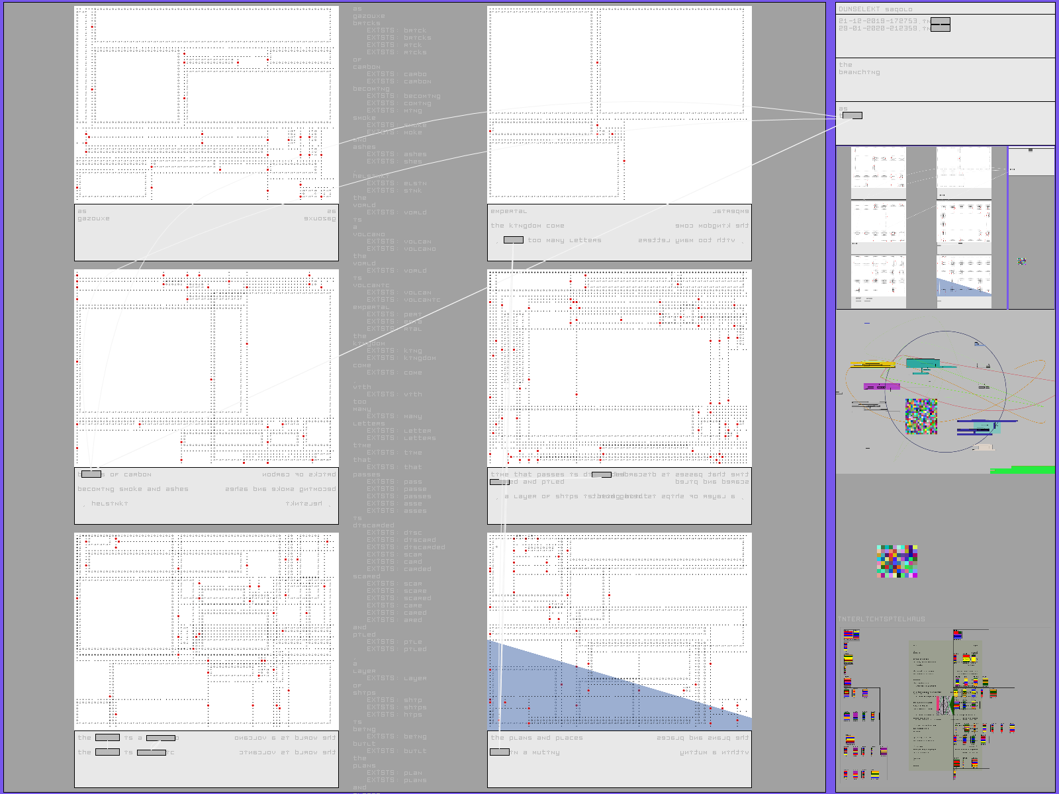Select the teal block at the circle's top

[x=923, y=363]
